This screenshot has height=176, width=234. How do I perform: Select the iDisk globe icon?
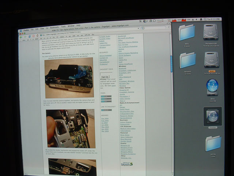(212, 87)
